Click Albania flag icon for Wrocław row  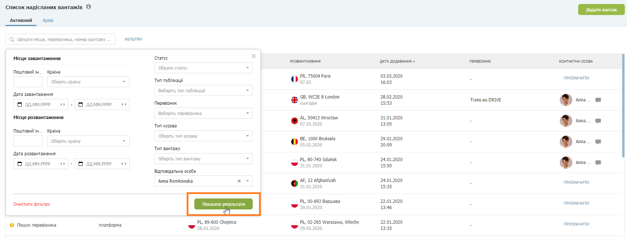click(x=294, y=121)
